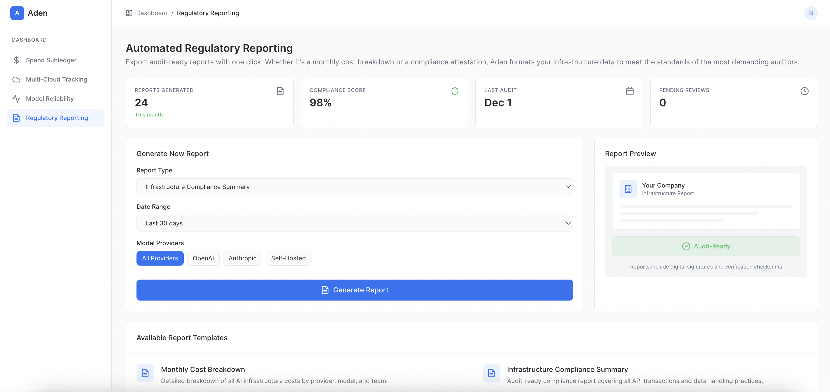This screenshot has height=392, width=830.
Task: Expand the Date Range dropdown
Action: pos(354,223)
